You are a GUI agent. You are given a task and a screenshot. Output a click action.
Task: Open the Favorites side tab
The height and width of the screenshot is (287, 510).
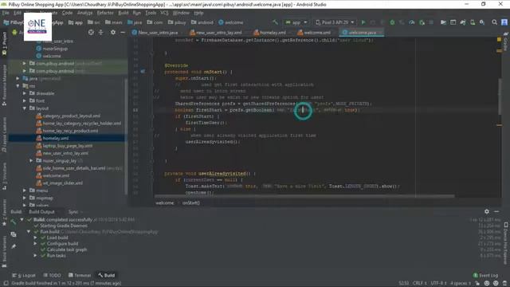pyautogui.click(x=4, y=213)
